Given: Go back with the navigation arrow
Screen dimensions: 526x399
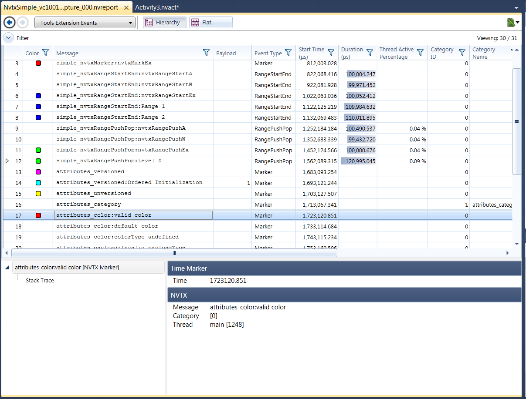Looking at the screenshot, I should click(x=9, y=23).
